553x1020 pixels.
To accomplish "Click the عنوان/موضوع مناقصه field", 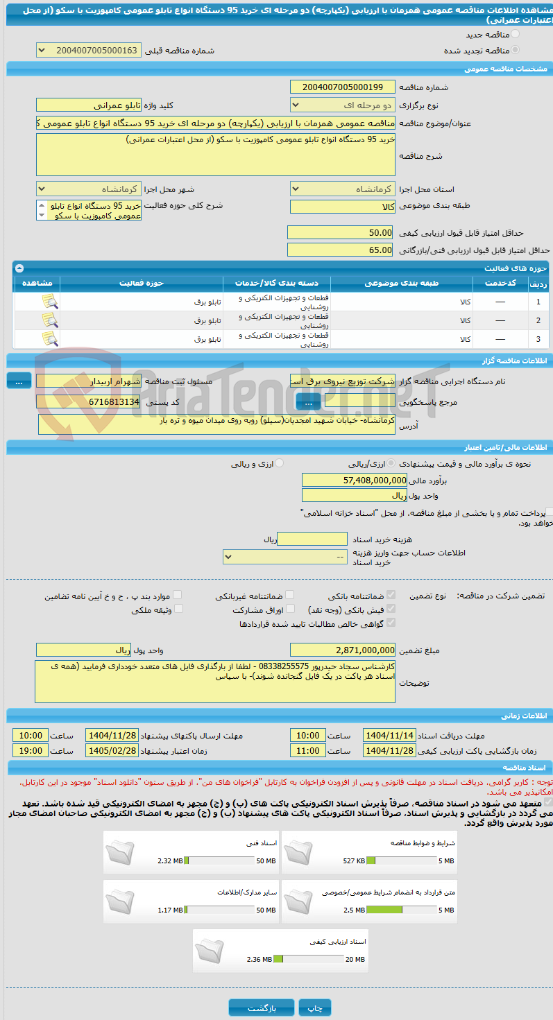I will coord(216,123).
